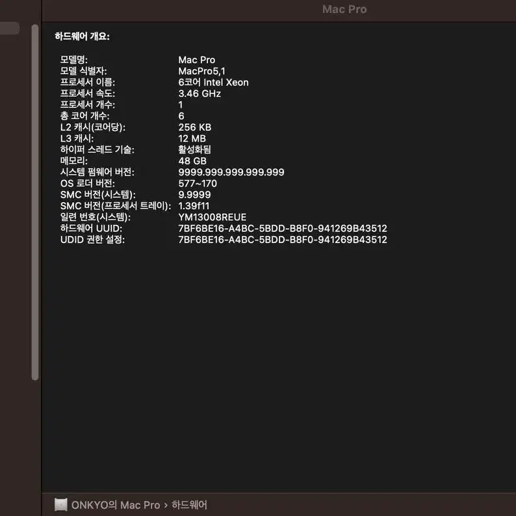Screen dimensions: 516x516
Task: Click the L3 cache value '12 MB'
Action: click(192, 138)
